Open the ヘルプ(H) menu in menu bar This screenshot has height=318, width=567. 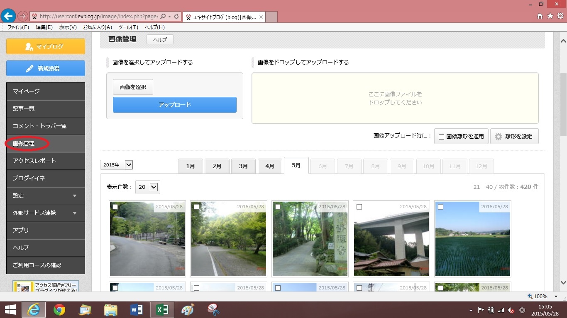pos(155,27)
